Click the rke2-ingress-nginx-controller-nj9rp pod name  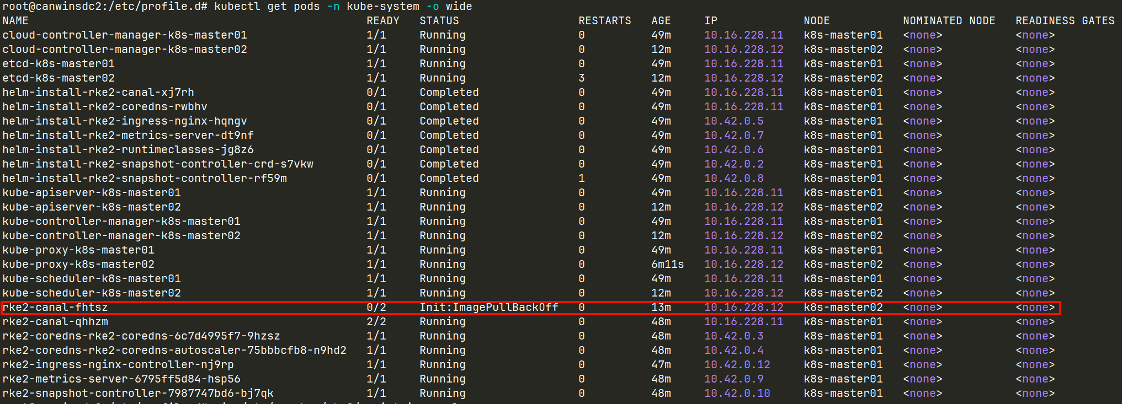(x=118, y=365)
